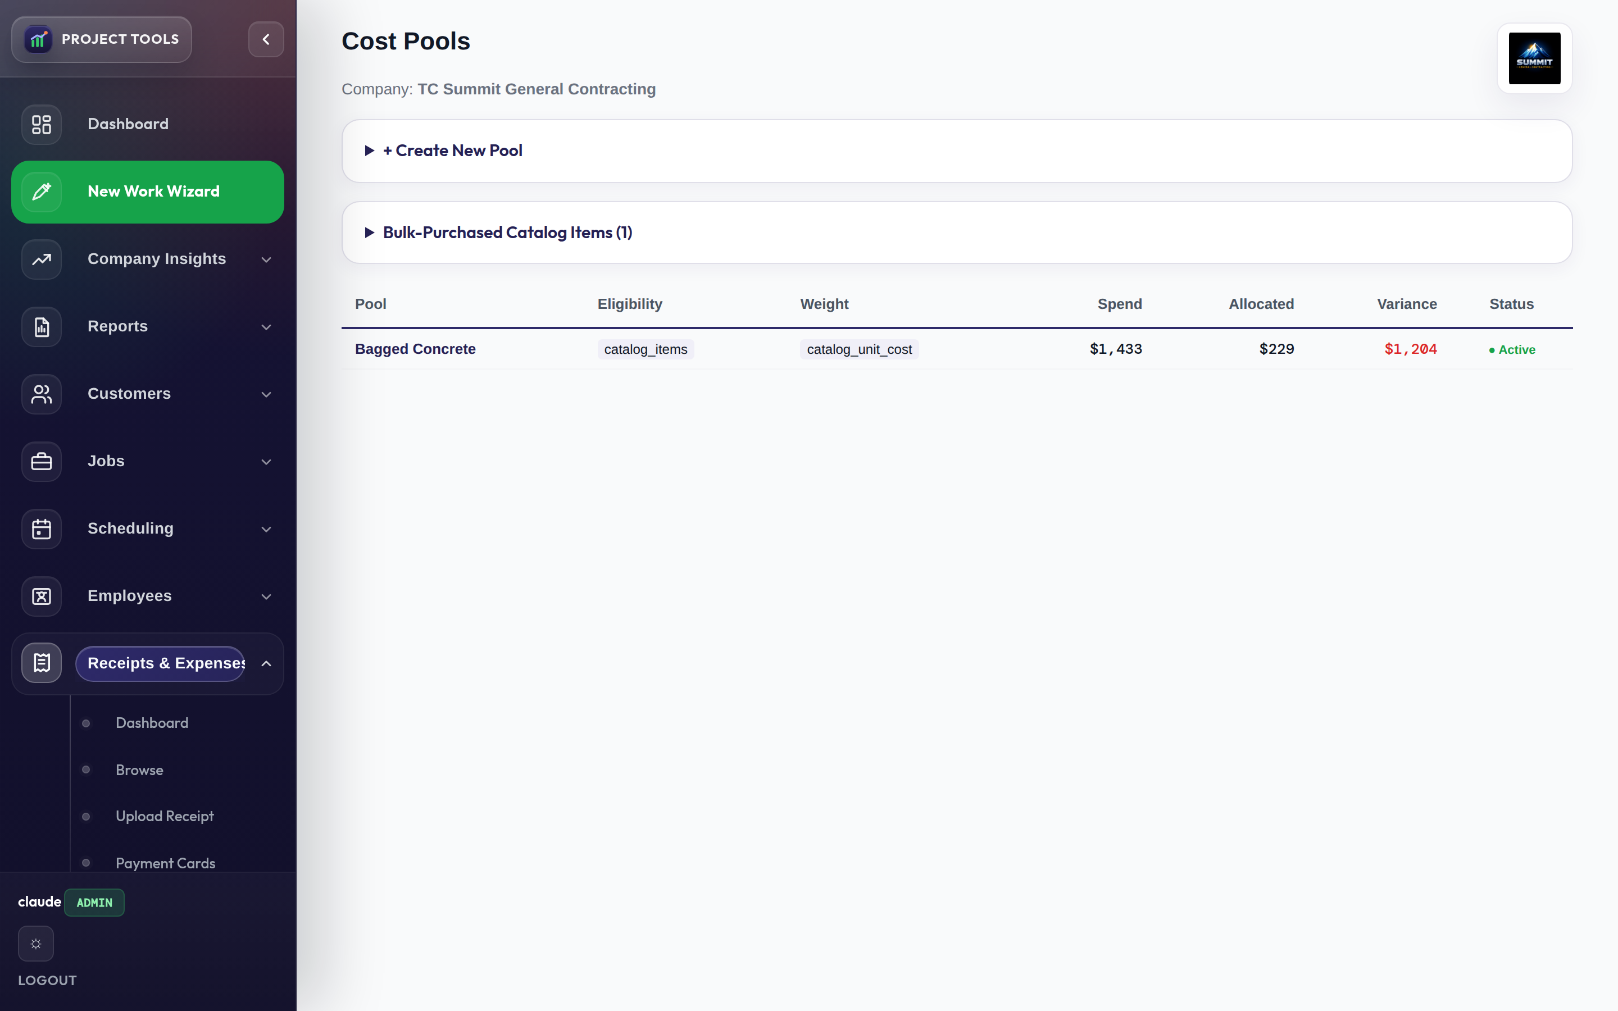Click the Reports document icon
Image resolution: width=1618 pixels, height=1011 pixels.
click(42, 327)
